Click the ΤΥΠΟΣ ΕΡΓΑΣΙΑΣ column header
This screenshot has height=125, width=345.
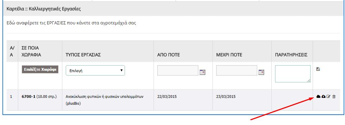coord(83,55)
